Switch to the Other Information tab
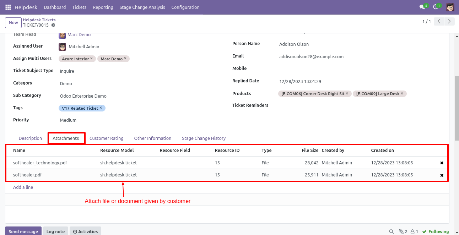The width and height of the screenshot is (459, 235). coord(153,138)
